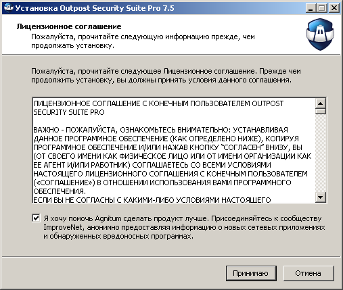The image size is (343, 290).
Task: Close the installer with the X button
Action: 334,8
